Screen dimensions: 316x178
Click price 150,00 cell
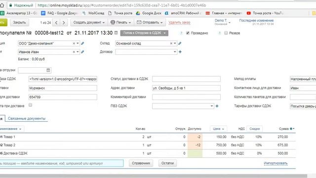click(x=221, y=137)
